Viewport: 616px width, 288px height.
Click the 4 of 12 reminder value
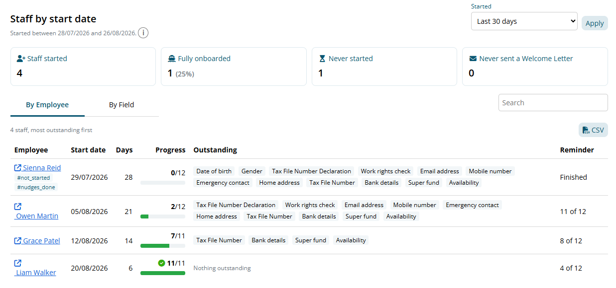pos(571,268)
